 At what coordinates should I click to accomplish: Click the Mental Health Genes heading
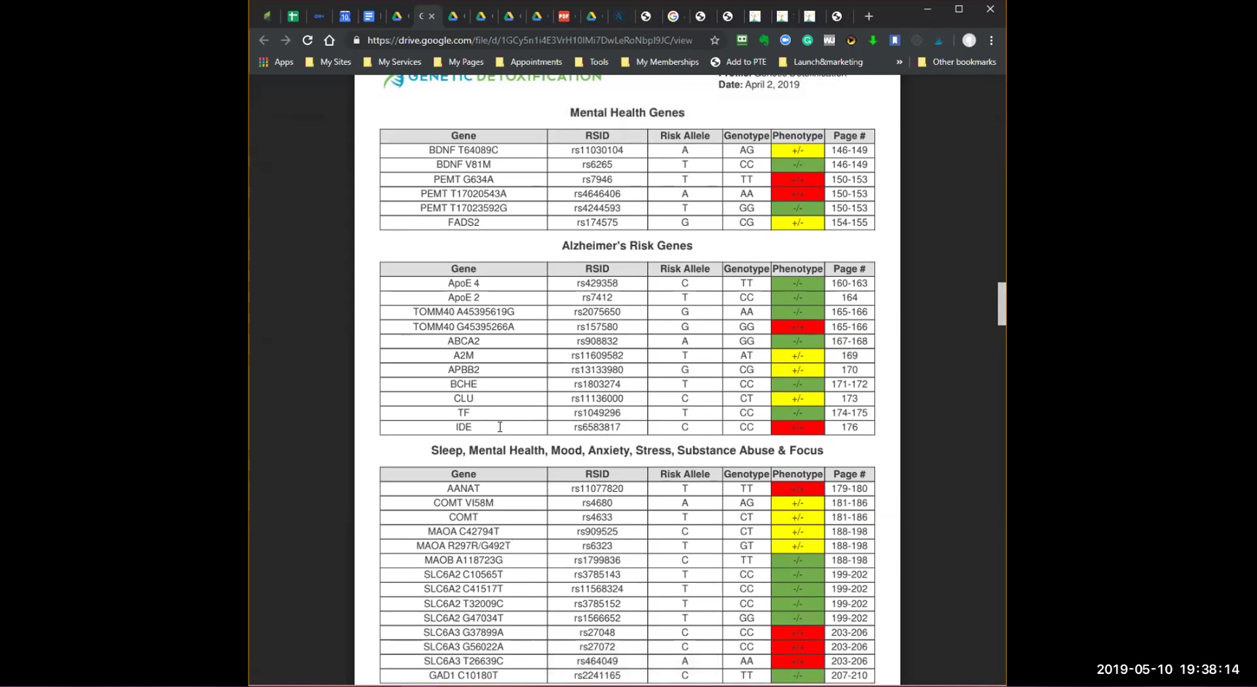[627, 113]
